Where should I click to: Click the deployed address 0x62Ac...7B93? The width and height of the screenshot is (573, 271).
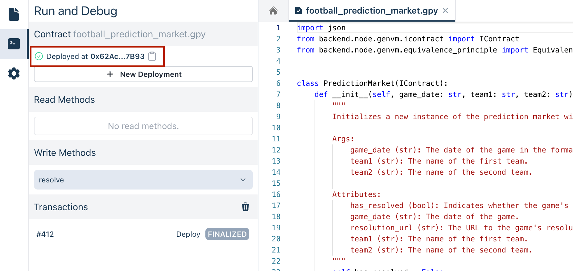tap(117, 56)
